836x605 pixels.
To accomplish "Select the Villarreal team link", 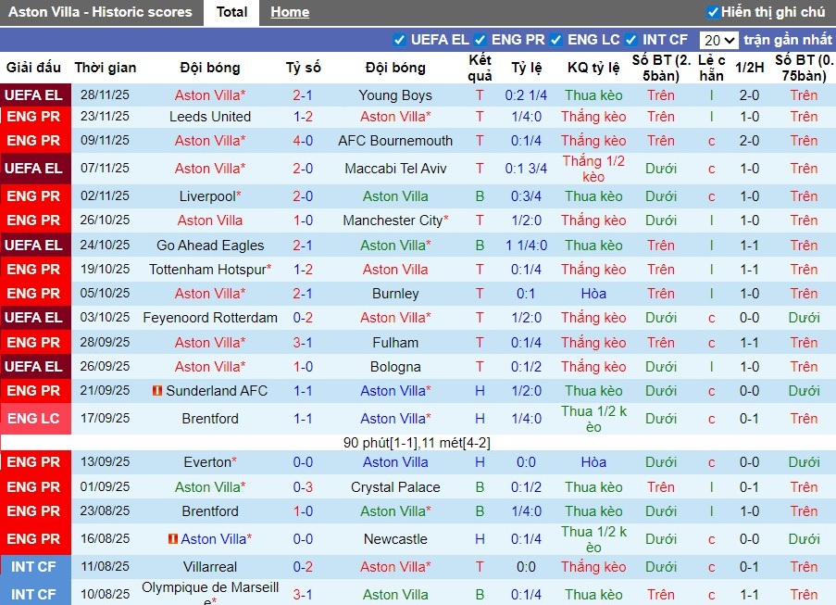I will pyautogui.click(x=210, y=567).
